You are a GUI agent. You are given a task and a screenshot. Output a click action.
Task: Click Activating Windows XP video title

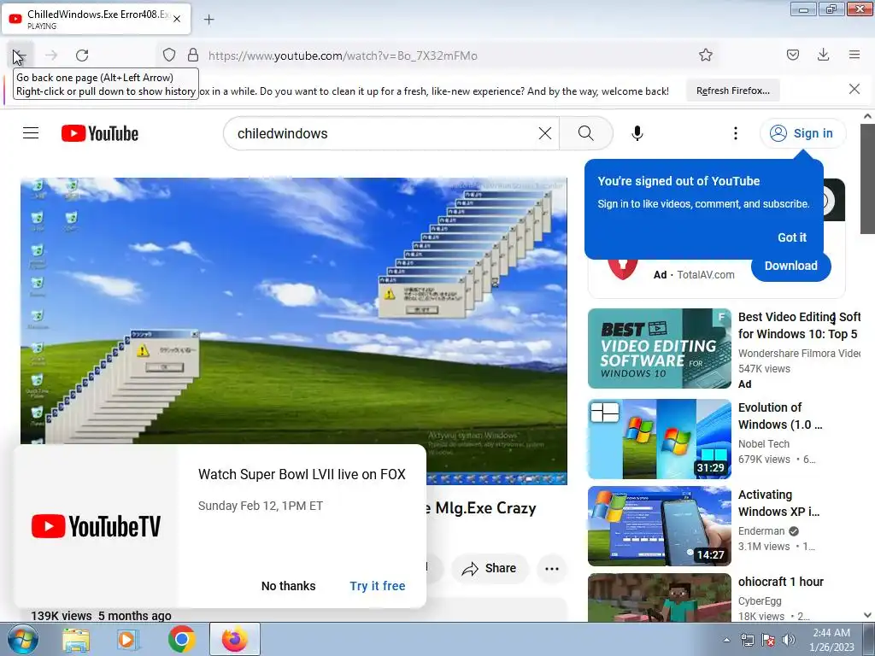point(779,502)
